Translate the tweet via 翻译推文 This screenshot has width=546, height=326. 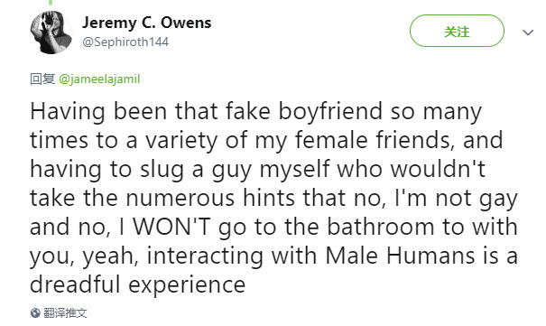pyautogui.click(x=65, y=312)
